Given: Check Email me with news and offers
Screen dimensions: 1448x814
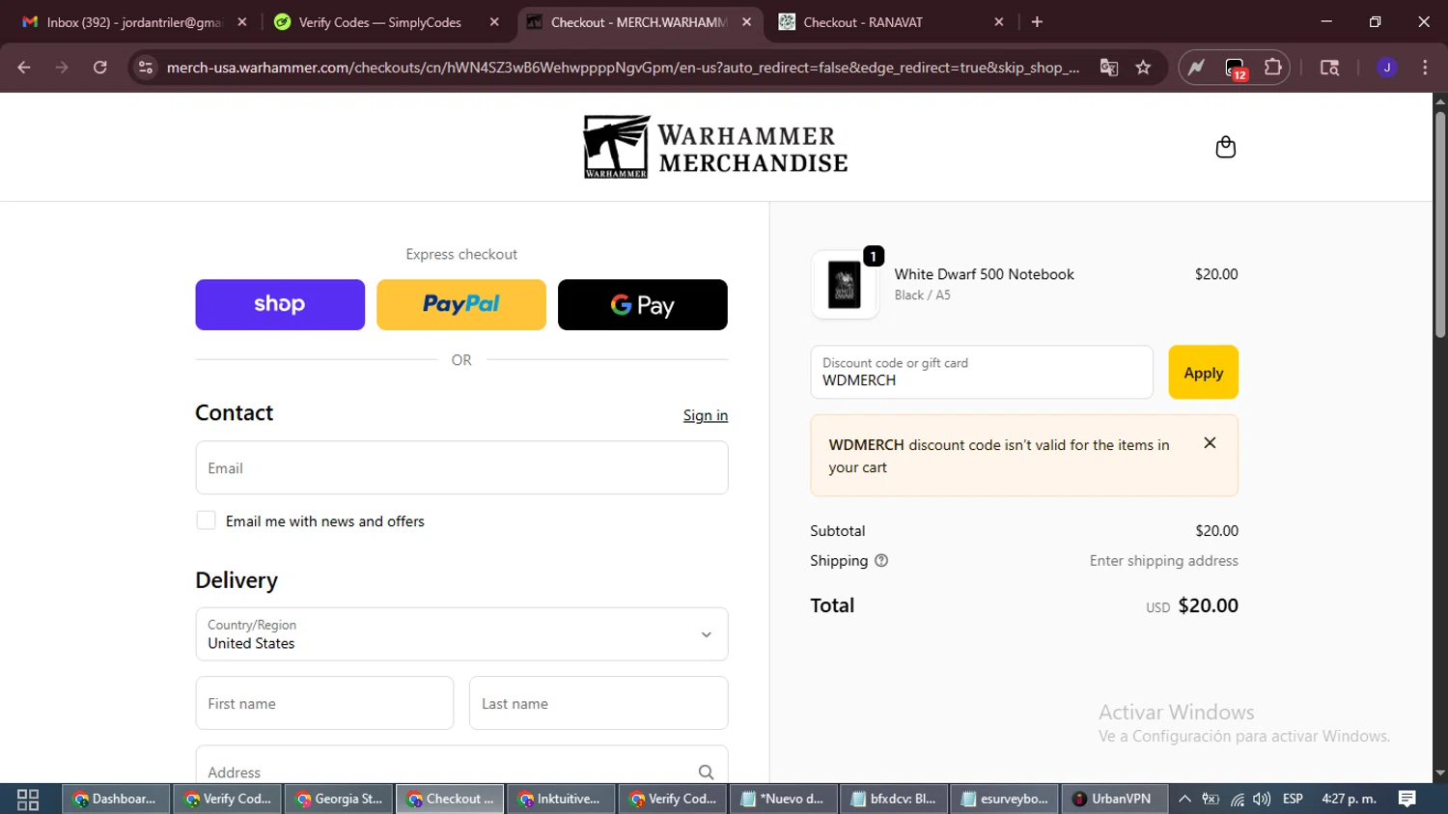Looking at the screenshot, I should (206, 520).
